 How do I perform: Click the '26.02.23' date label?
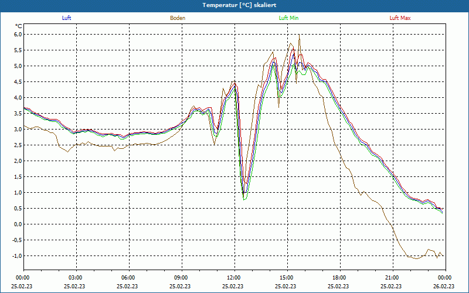(444, 286)
